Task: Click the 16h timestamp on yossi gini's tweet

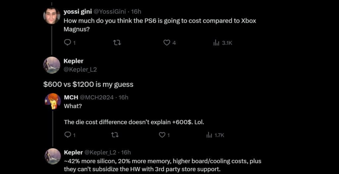Action: [x=136, y=12]
